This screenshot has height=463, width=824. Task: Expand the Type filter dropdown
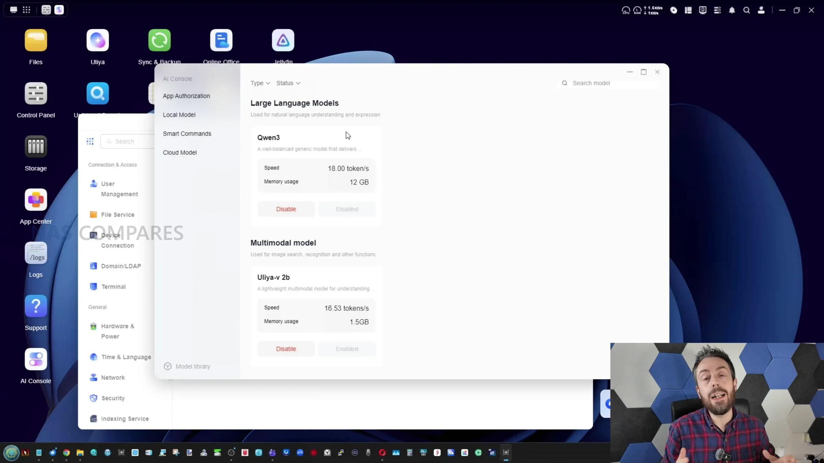260,83
